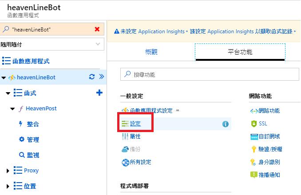Click the 搜尋功能 search features field
This screenshot has width=301, height=195.
click(x=210, y=74)
